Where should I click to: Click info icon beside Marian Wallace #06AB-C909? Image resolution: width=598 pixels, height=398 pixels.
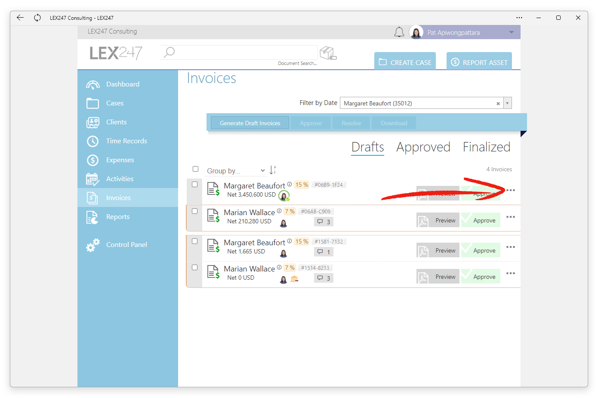[x=279, y=211]
